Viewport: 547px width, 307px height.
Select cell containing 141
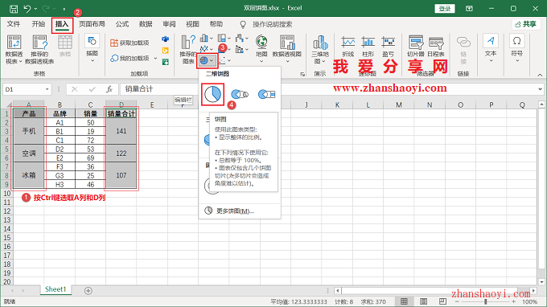121,131
